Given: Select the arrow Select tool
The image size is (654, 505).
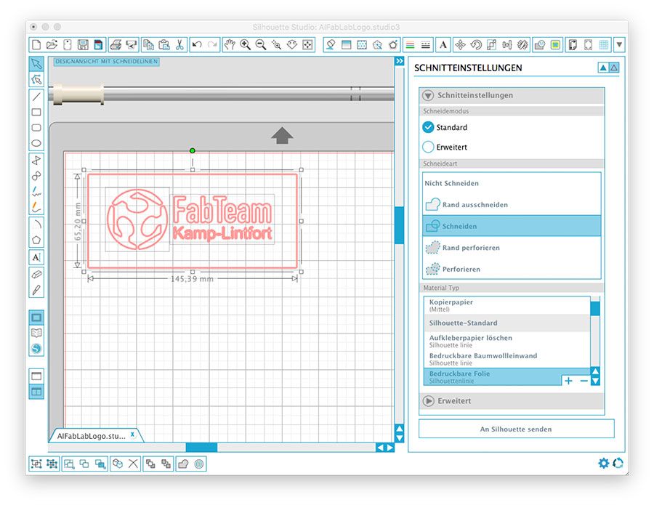Looking at the screenshot, I should point(36,63).
